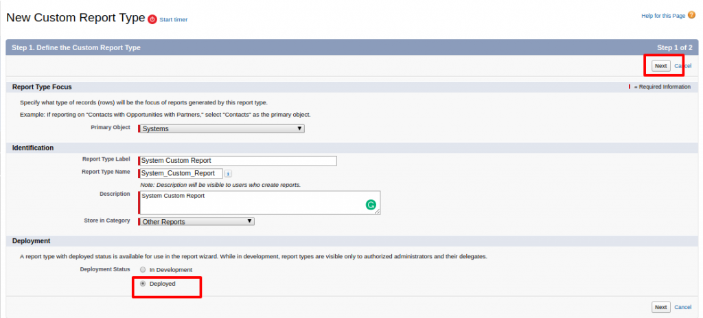Click into the Description text area
This screenshot has height=318, width=703.
point(260,203)
